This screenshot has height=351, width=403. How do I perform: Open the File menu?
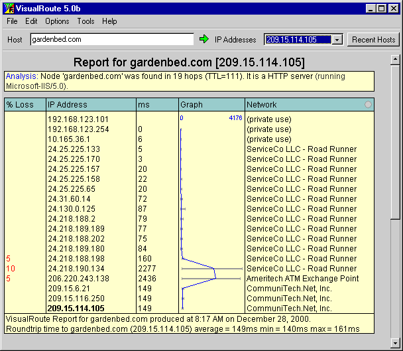coord(12,21)
